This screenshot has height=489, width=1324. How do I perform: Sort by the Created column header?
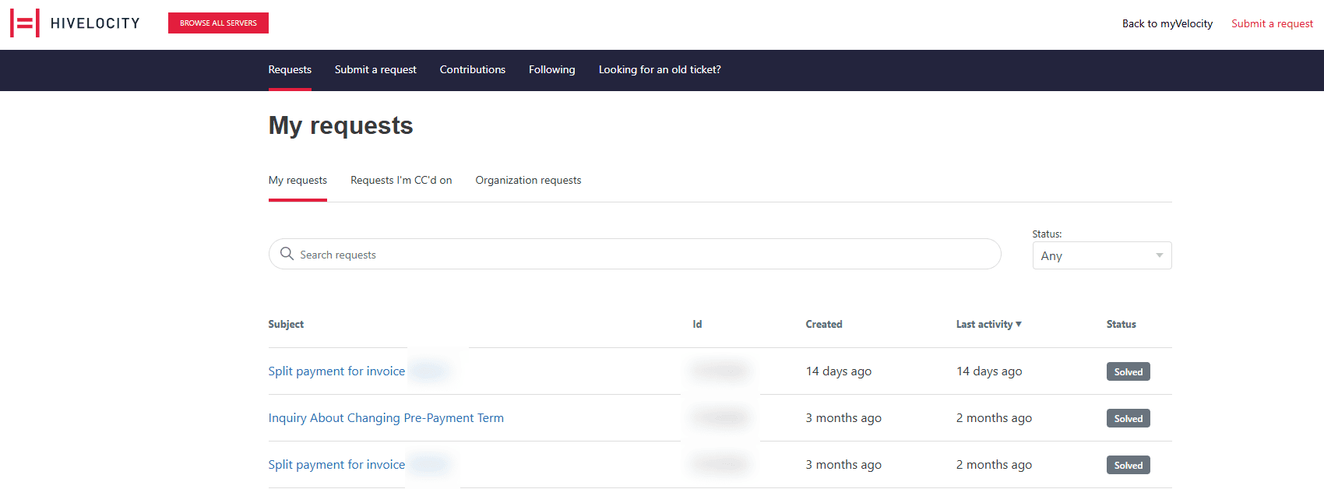(x=823, y=324)
